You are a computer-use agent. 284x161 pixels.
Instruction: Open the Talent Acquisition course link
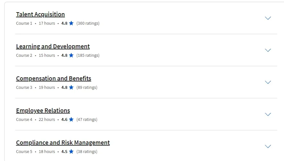tap(40, 14)
